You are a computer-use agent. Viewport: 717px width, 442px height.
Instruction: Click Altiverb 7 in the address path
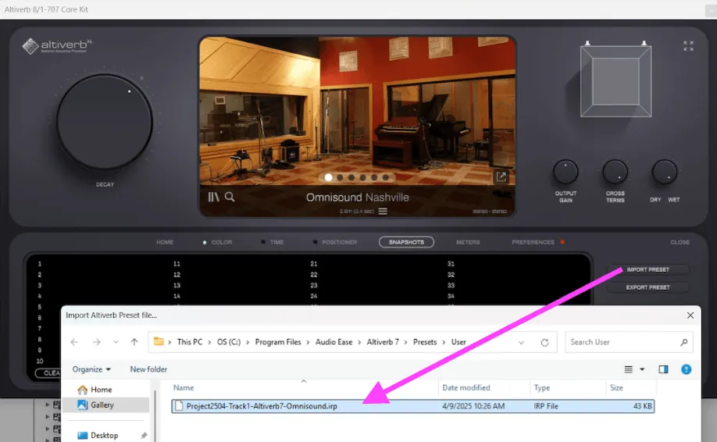point(383,342)
